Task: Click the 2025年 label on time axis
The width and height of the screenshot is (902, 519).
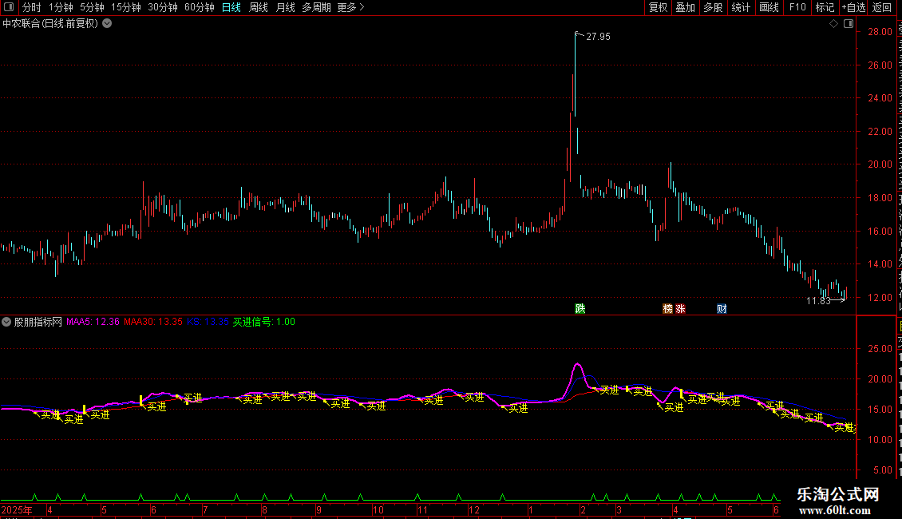Action: click(x=17, y=509)
